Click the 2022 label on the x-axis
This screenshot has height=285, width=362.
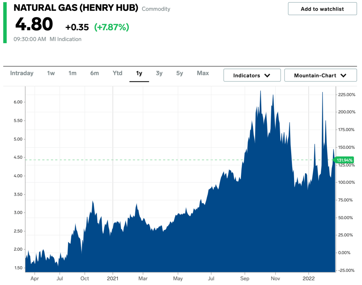point(309,278)
